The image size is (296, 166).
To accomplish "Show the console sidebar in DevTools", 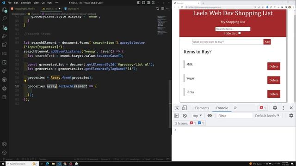I will coord(177,116).
